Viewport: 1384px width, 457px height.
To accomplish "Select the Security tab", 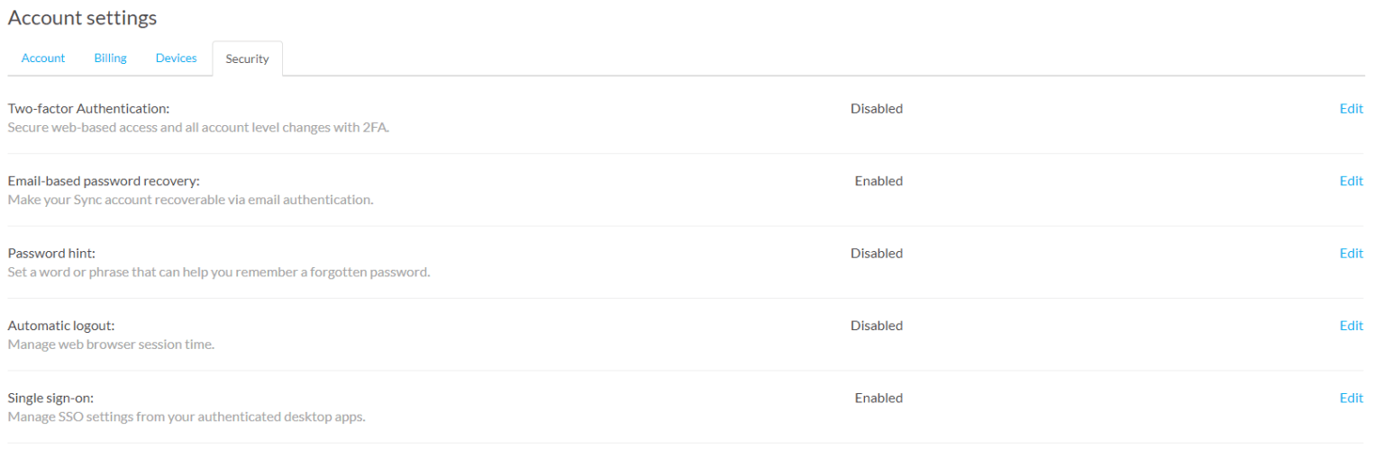I will (x=247, y=59).
